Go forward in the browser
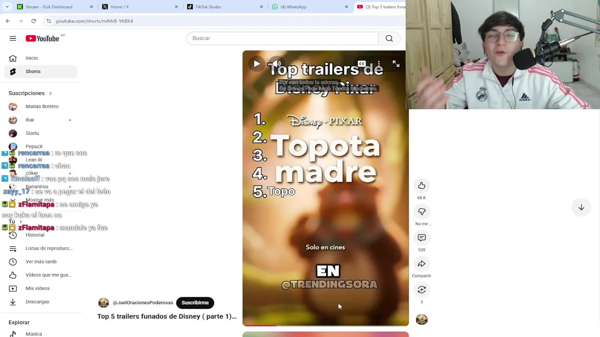600x337 pixels. (21, 21)
